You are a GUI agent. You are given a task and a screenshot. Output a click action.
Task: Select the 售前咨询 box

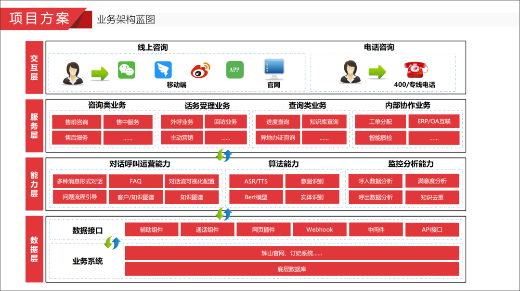(x=77, y=122)
